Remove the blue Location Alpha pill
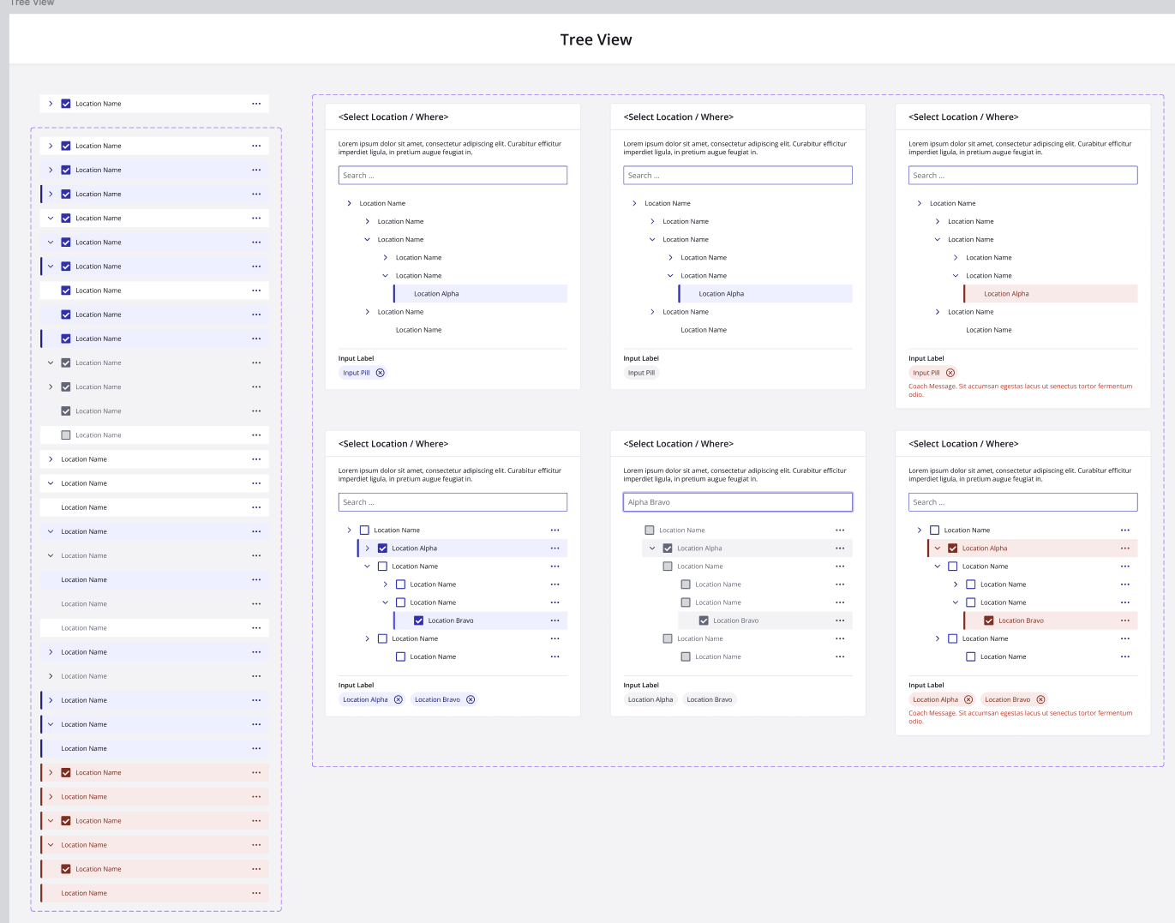The image size is (1175, 923). click(x=398, y=699)
